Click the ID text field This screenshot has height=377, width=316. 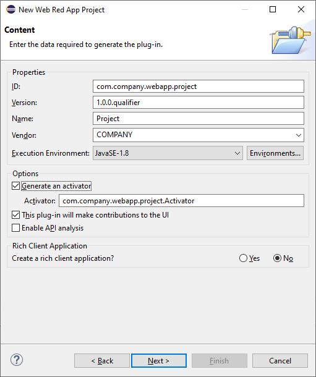coord(199,87)
